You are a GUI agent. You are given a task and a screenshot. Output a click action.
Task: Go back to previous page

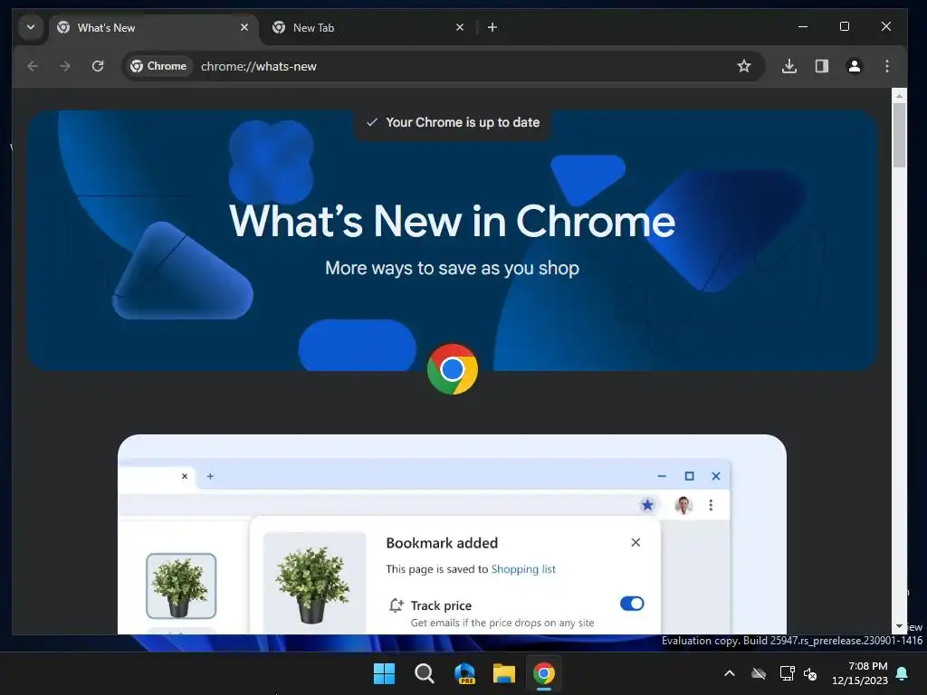[x=33, y=66]
